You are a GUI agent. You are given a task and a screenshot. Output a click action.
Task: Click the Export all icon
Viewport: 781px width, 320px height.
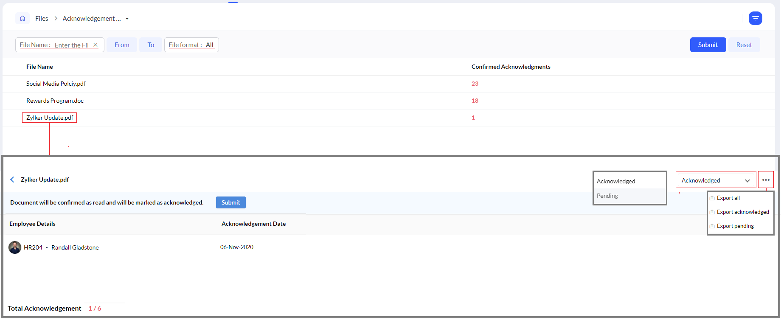712,198
